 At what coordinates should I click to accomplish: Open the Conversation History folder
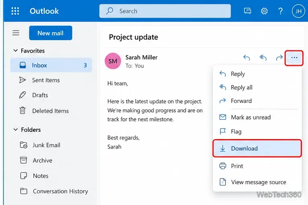[51, 191]
